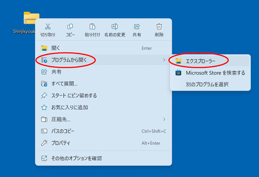Click the extract folder icon beside すべて展開...
Viewport: 259px width, 177px height.
coord(44,84)
